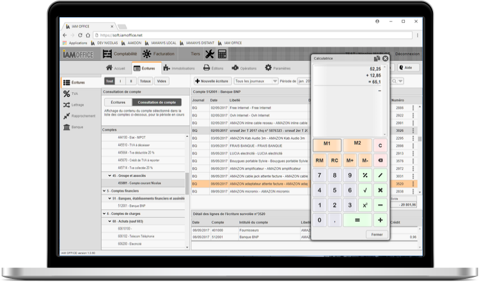The height and width of the screenshot is (282, 479).
Task: Click the wrench and screwdriver tools icon
Action: tap(209, 54)
